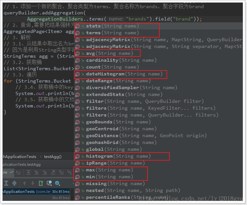Choose geohashGrid(String name) completion

[158, 142]
